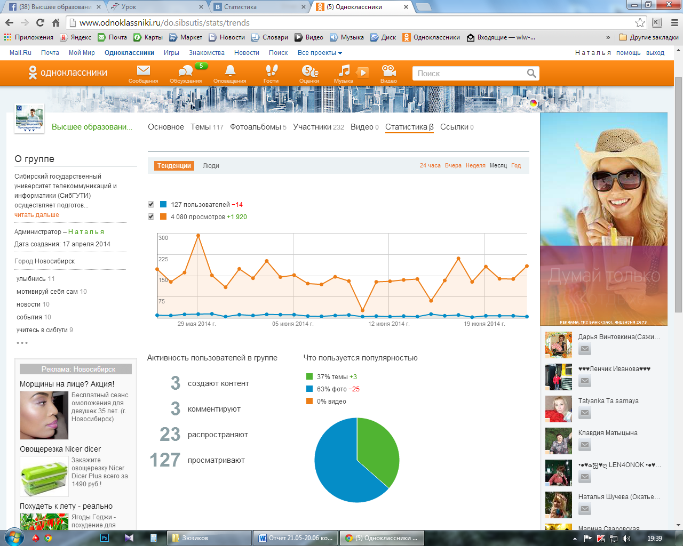Screen dimensions: 683x546
Task: Open the Оценки icon
Action: tap(309, 71)
